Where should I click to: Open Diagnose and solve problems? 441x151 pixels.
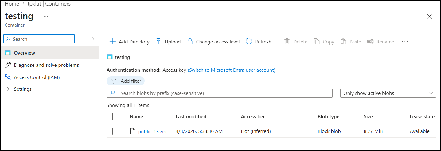pyautogui.click(x=46, y=65)
